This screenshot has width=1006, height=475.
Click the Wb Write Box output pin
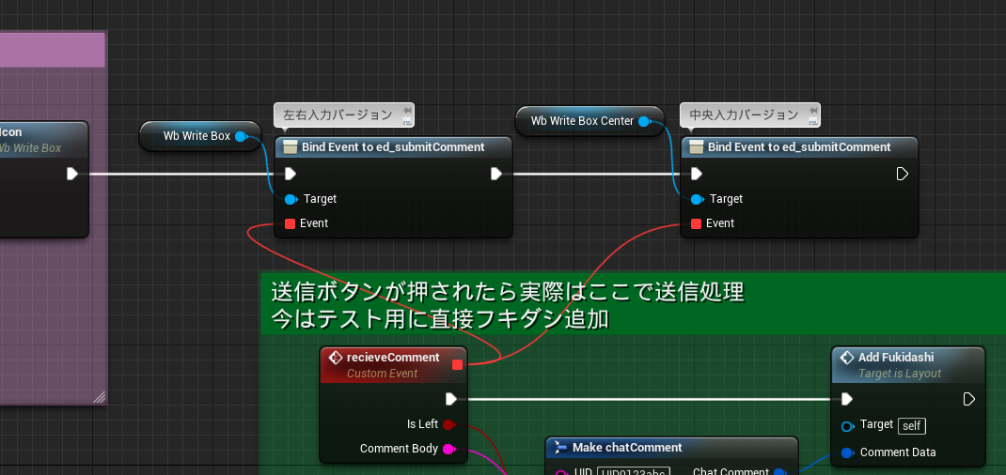tap(241, 136)
